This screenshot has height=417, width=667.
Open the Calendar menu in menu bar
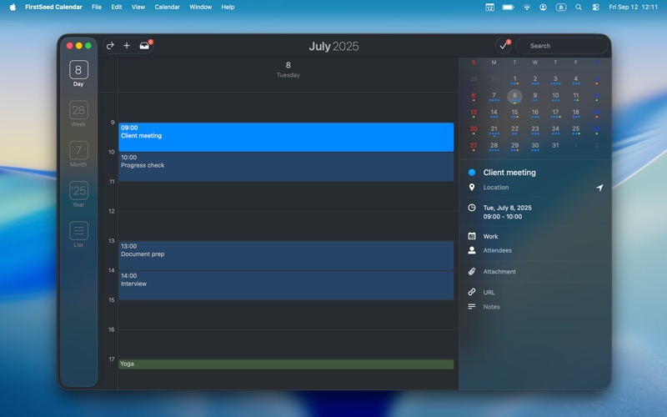(x=167, y=7)
